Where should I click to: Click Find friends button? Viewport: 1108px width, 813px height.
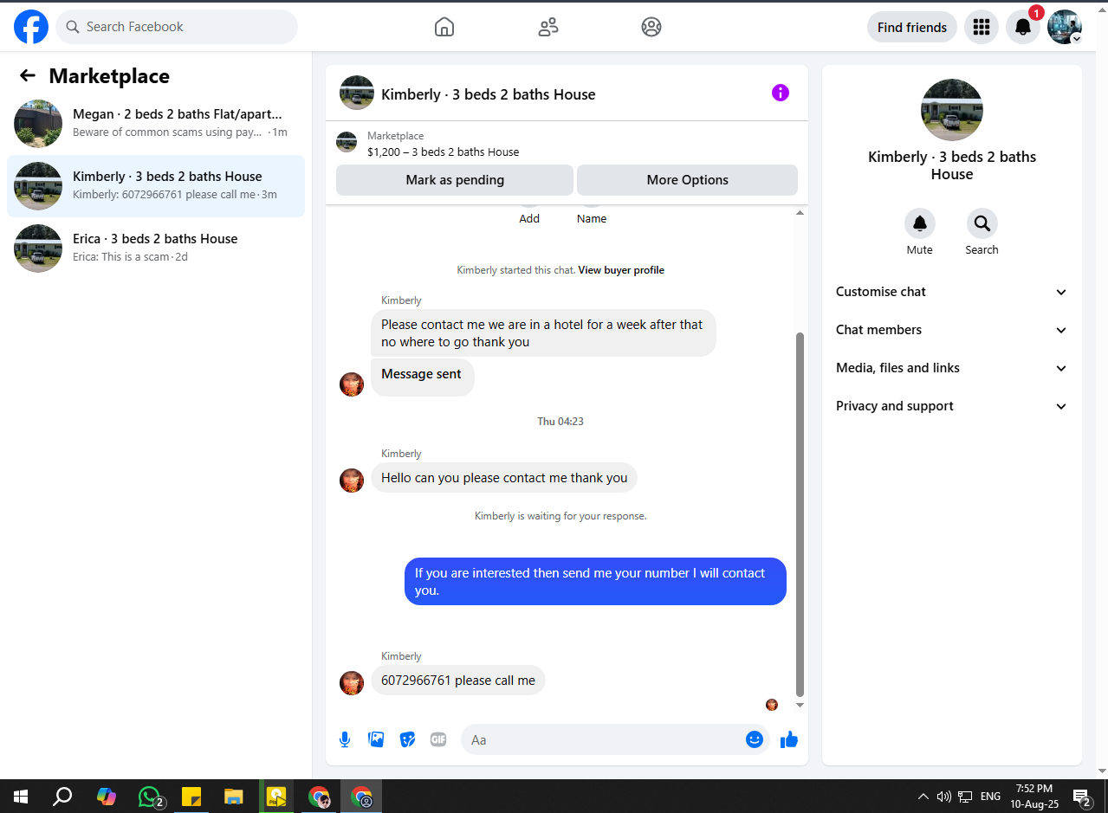click(x=912, y=27)
